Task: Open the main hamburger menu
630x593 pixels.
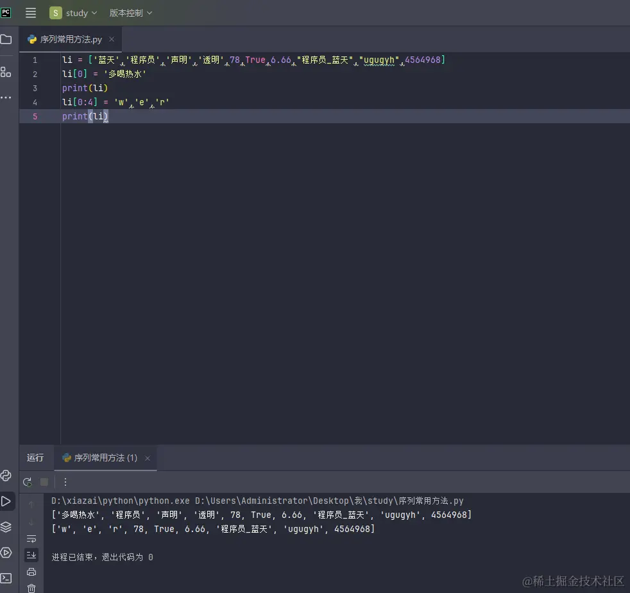Action: coord(31,13)
